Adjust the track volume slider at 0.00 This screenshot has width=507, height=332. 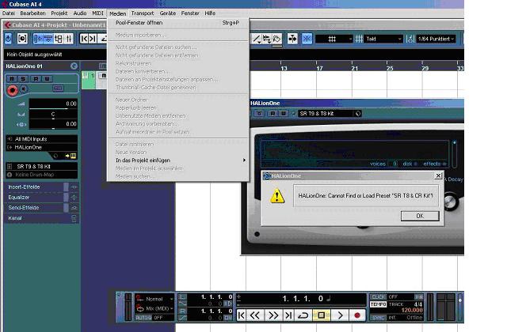[53, 104]
